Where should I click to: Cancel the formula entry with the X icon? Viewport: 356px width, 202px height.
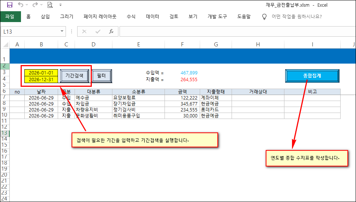tap(84, 31)
